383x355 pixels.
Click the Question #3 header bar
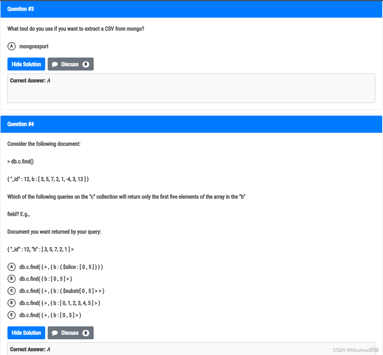pos(191,9)
